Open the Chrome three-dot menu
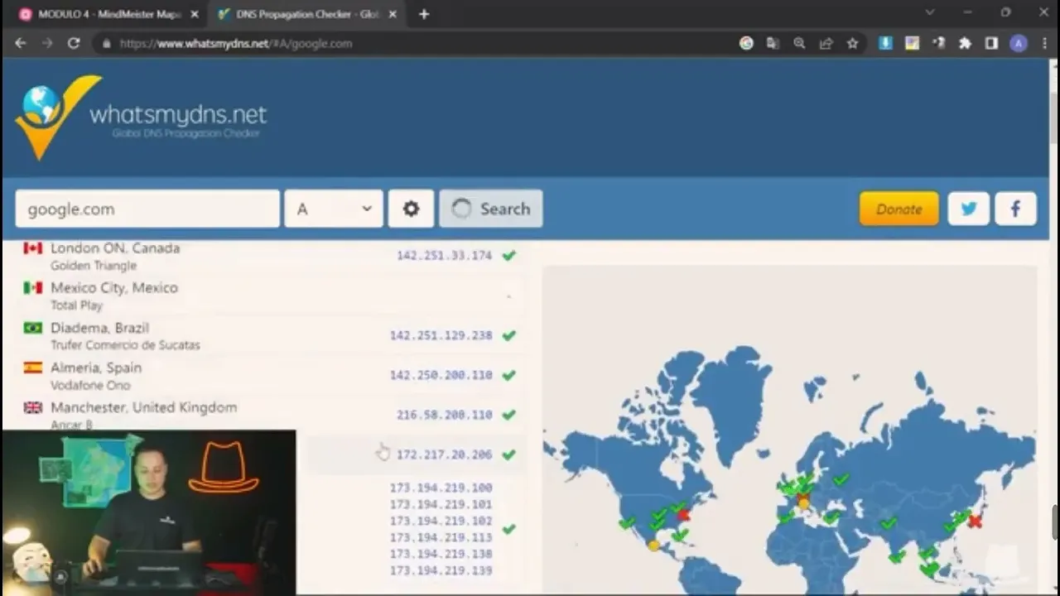The width and height of the screenshot is (1060, 596). click(1044, 43)
